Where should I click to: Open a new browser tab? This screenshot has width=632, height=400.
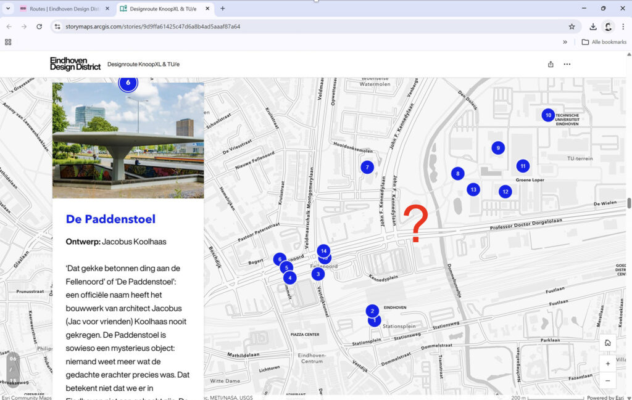(x=223, y=9)
